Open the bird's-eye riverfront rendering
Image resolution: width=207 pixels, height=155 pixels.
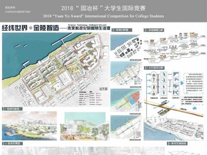(x=29, y=126)
